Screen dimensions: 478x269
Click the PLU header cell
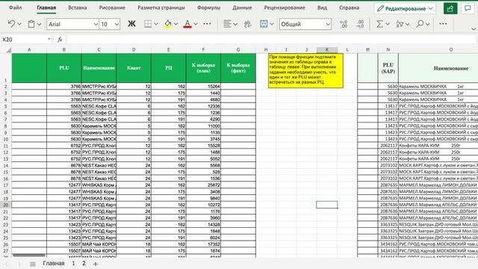[64, 68]
